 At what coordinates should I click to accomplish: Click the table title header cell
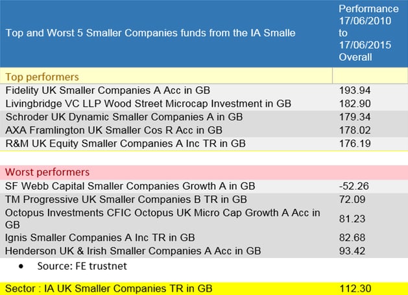(x=167, y=34)
